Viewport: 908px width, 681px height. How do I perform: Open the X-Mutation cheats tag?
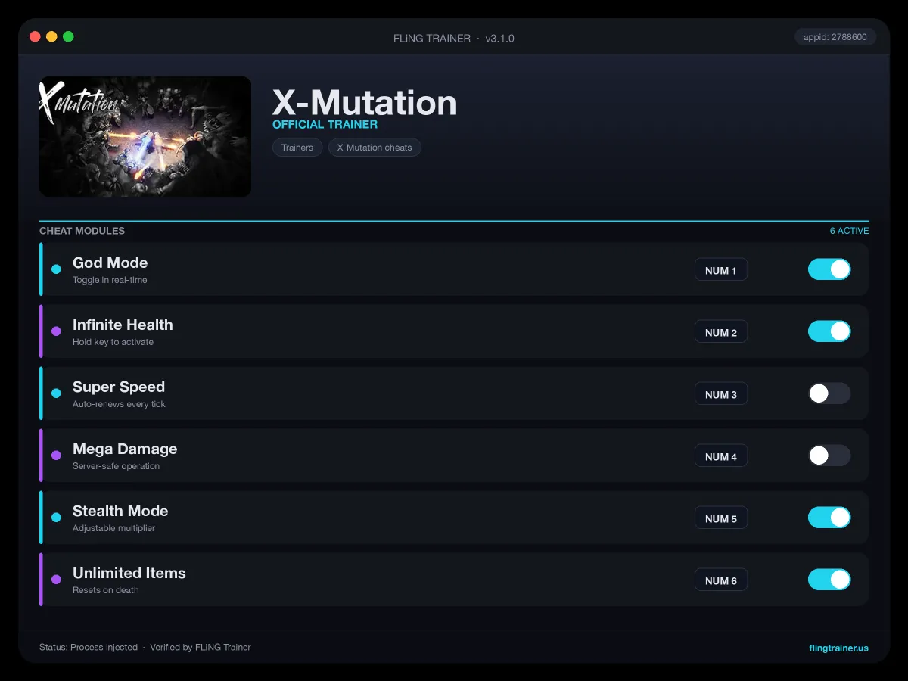(x=375, y=148)
